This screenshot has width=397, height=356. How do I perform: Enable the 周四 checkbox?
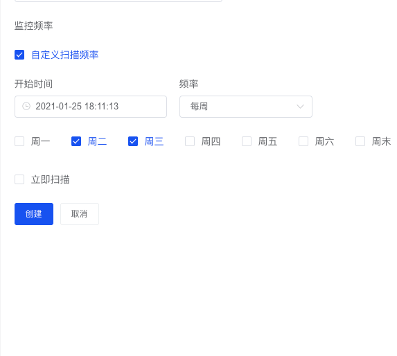click(190, 141)
